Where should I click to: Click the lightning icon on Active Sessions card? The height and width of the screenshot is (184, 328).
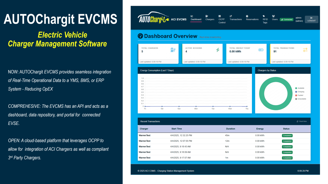(217, 50)
